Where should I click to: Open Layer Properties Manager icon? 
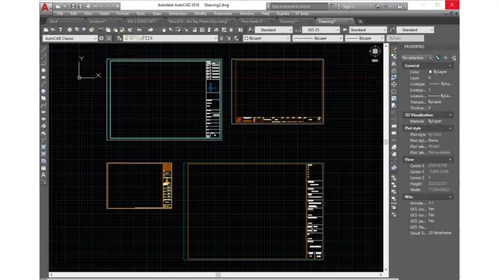(119, 38)
